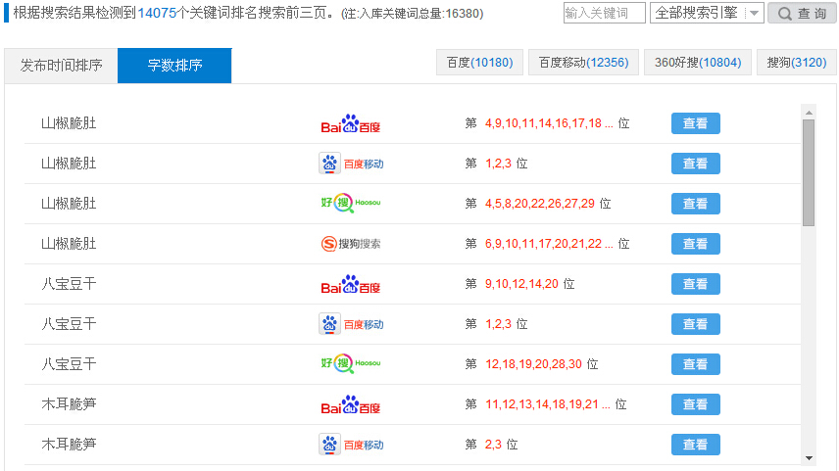Click the scrollbar down arrow
The height and width of the screenshot is (471, 839).
[809, 458]
